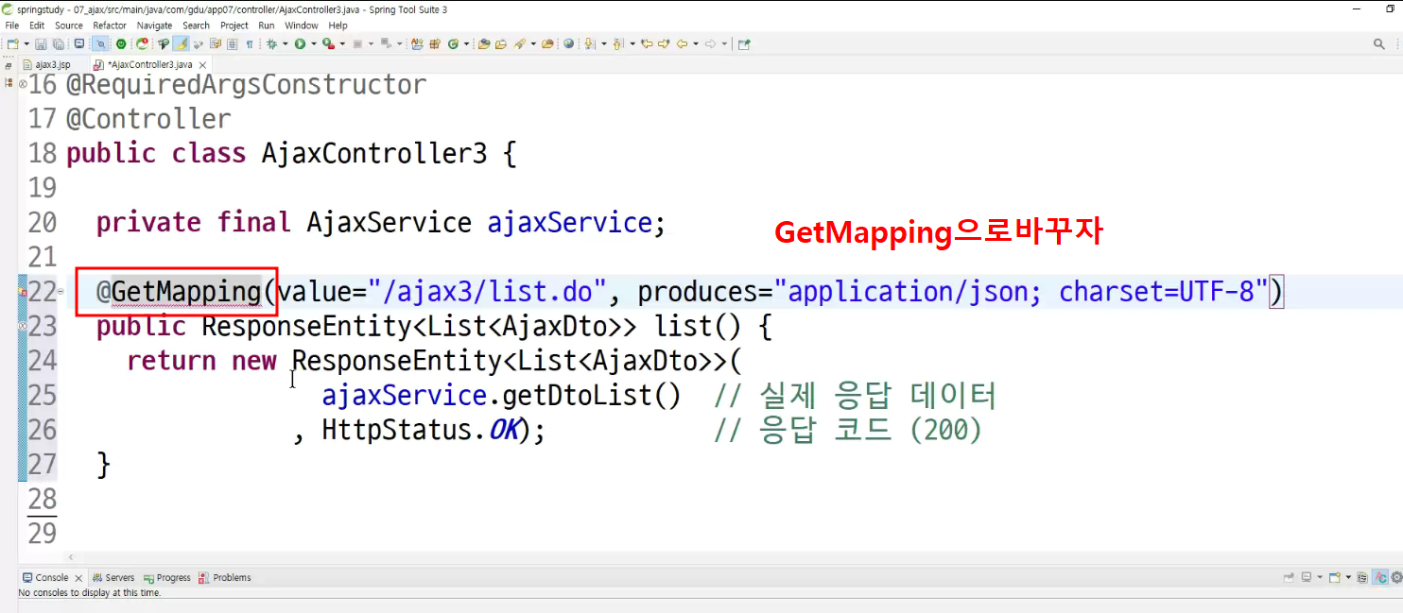Open the Help menu
The height and width of the screenshot is (613, 1403).
pyautogui.click(x=338, y=26)
